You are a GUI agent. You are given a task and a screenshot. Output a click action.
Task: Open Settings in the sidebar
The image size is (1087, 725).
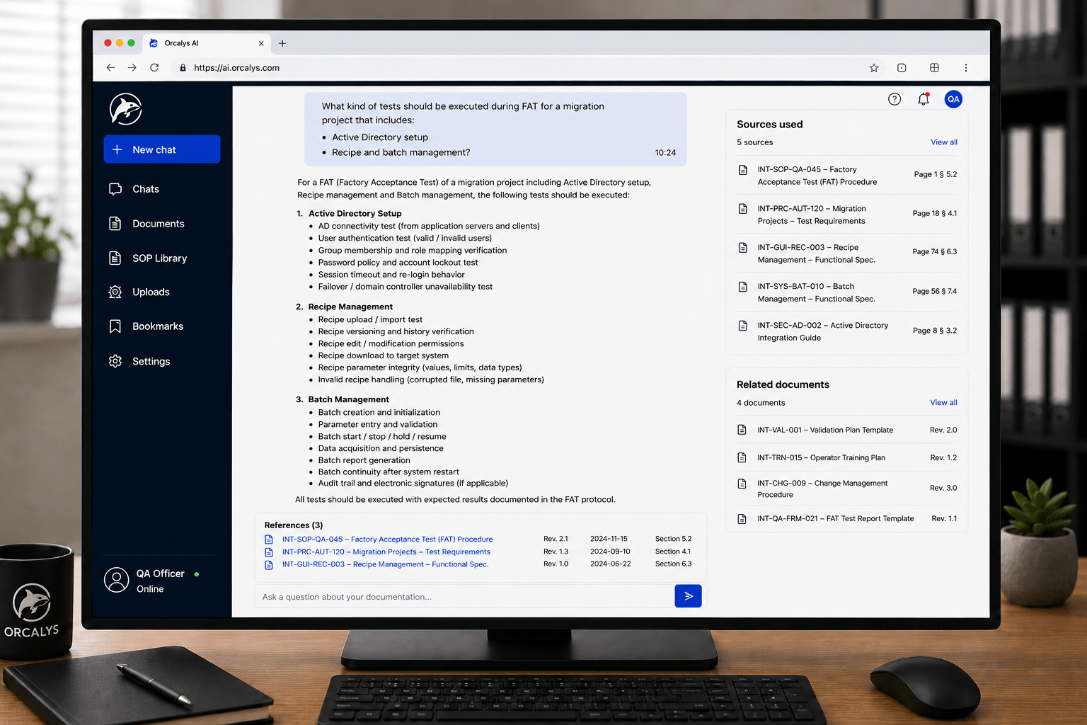pyautogui.click(x=139, y=361)
